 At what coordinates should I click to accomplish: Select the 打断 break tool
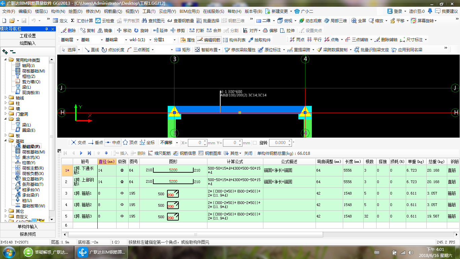click(197, 30)
